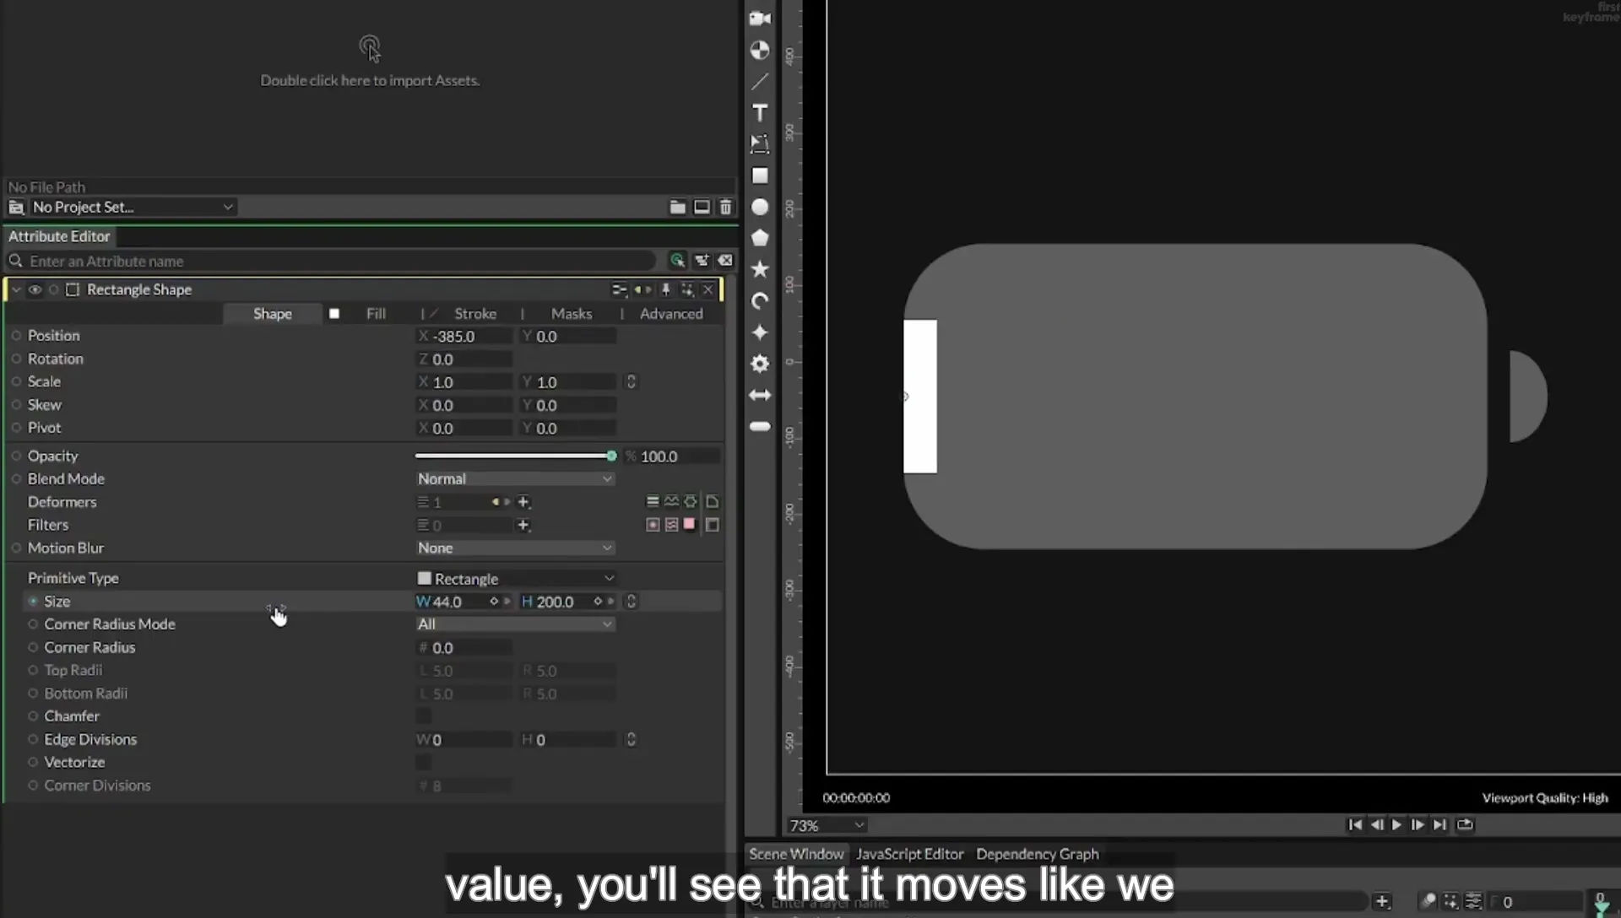Image resolution: width=1621 pixels, height=918 pixels.
Task: Enable the Vectorize checkbox
Action: pyautogui.click(x=424, y=763)
